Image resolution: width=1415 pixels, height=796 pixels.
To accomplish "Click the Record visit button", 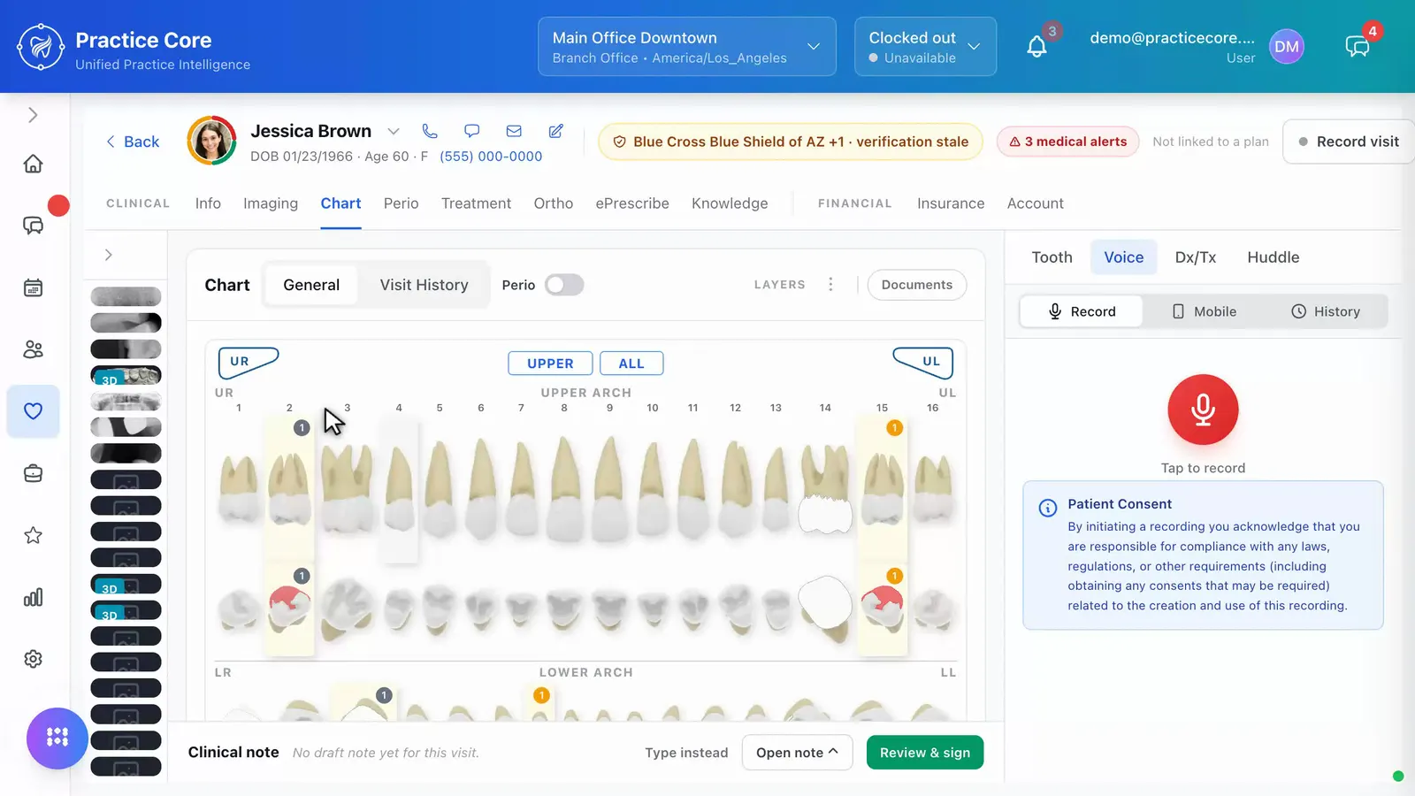I will [x=1349, y=142].
